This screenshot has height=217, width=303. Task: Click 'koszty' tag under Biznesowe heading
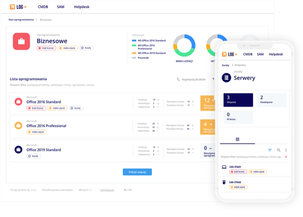tap(86, 48)
